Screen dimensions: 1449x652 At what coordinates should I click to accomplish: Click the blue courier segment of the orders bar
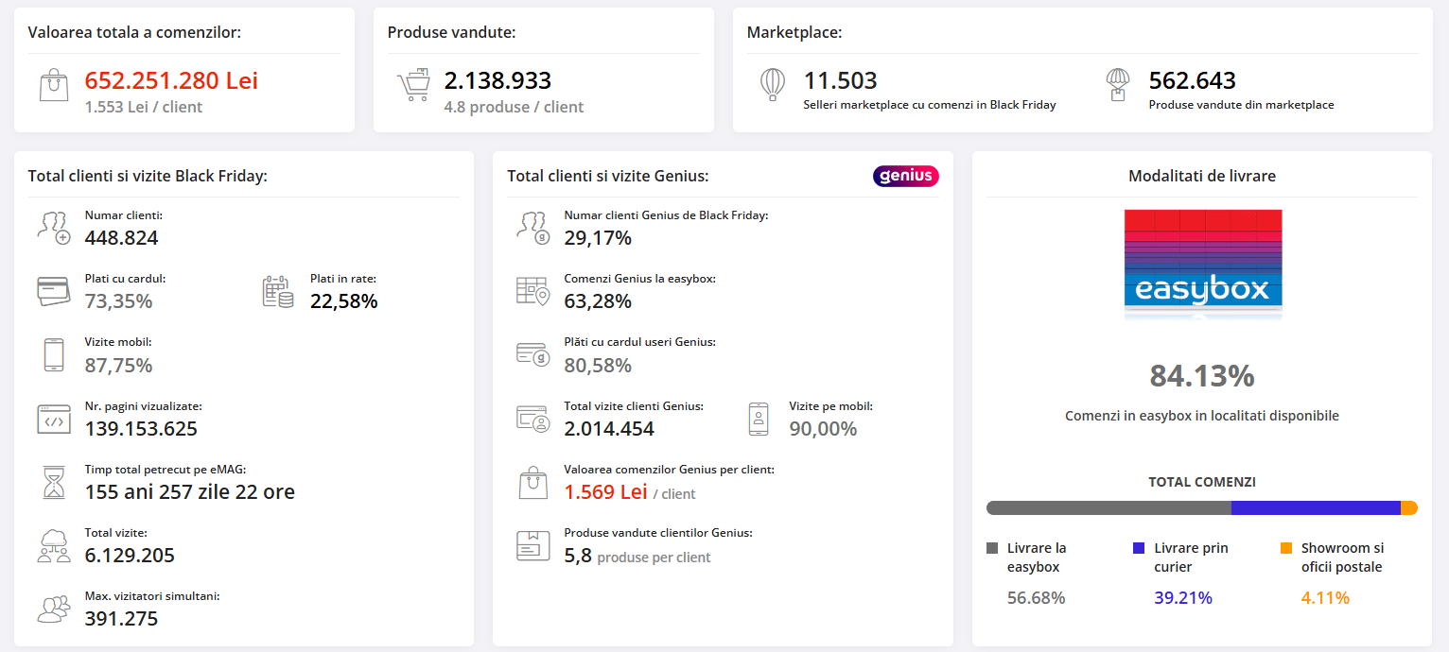(1316, 508)
